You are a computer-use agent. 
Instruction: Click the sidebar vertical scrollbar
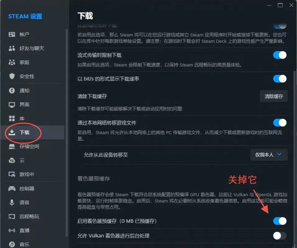(x=66, y=132)
